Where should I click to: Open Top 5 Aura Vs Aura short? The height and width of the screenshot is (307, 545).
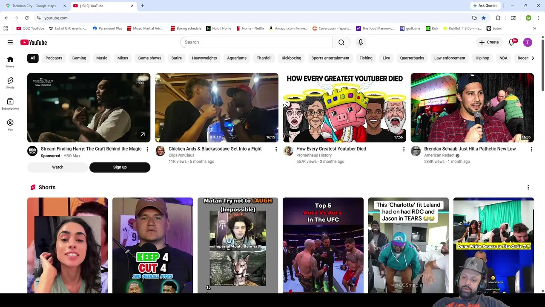[323, 246]
